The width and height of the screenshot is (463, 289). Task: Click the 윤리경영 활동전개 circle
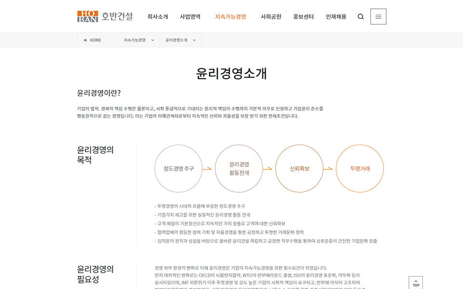(x=239, y=169)
